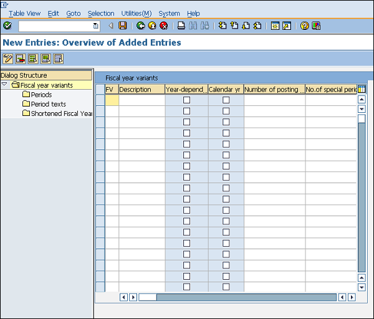Open Help via question mark icon
374x319 pixels.
click(x=304, y=26)
